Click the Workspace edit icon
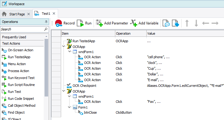This screenshot has width=224, height=120. 4,4
